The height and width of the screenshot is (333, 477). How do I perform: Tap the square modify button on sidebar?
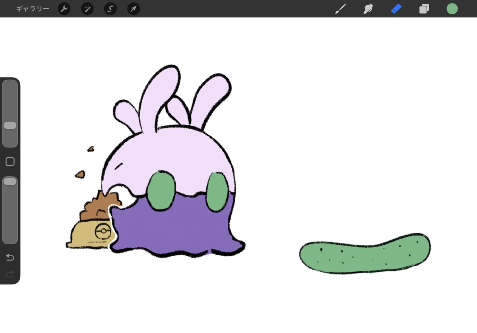point(10,162)
